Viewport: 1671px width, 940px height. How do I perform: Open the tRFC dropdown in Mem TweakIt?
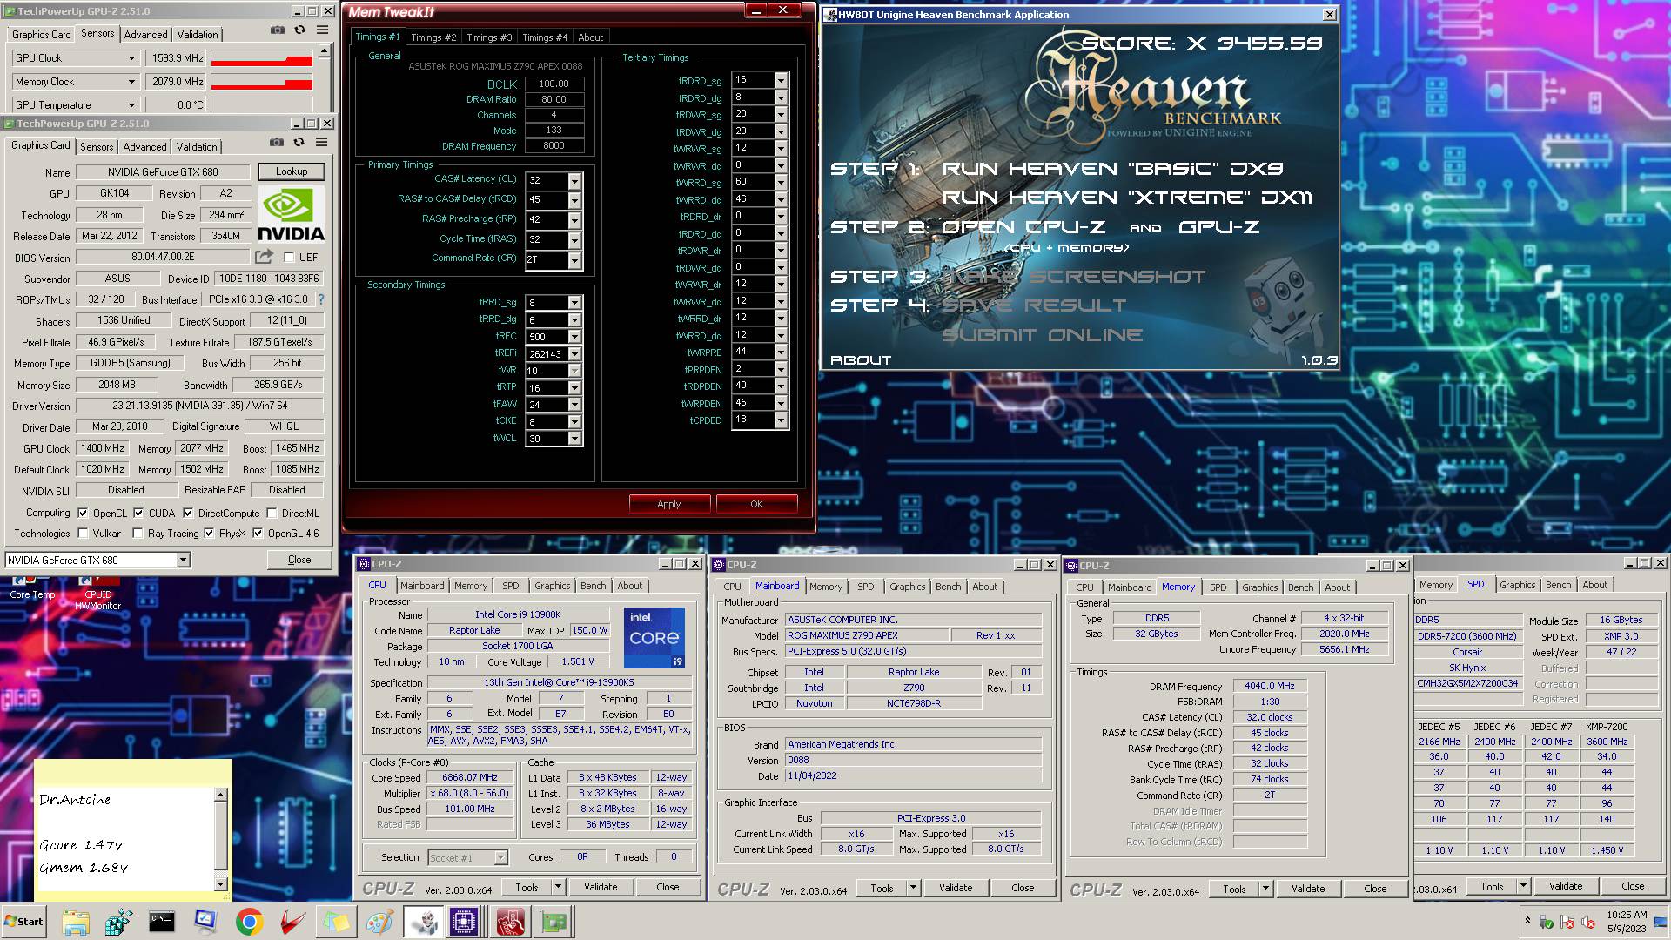click(x=574, y=337)
